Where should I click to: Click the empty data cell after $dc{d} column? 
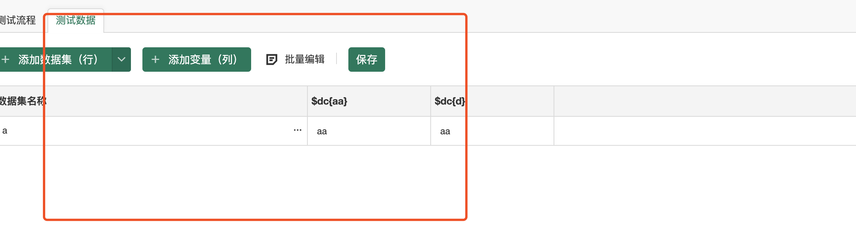[x=705, y=131]
